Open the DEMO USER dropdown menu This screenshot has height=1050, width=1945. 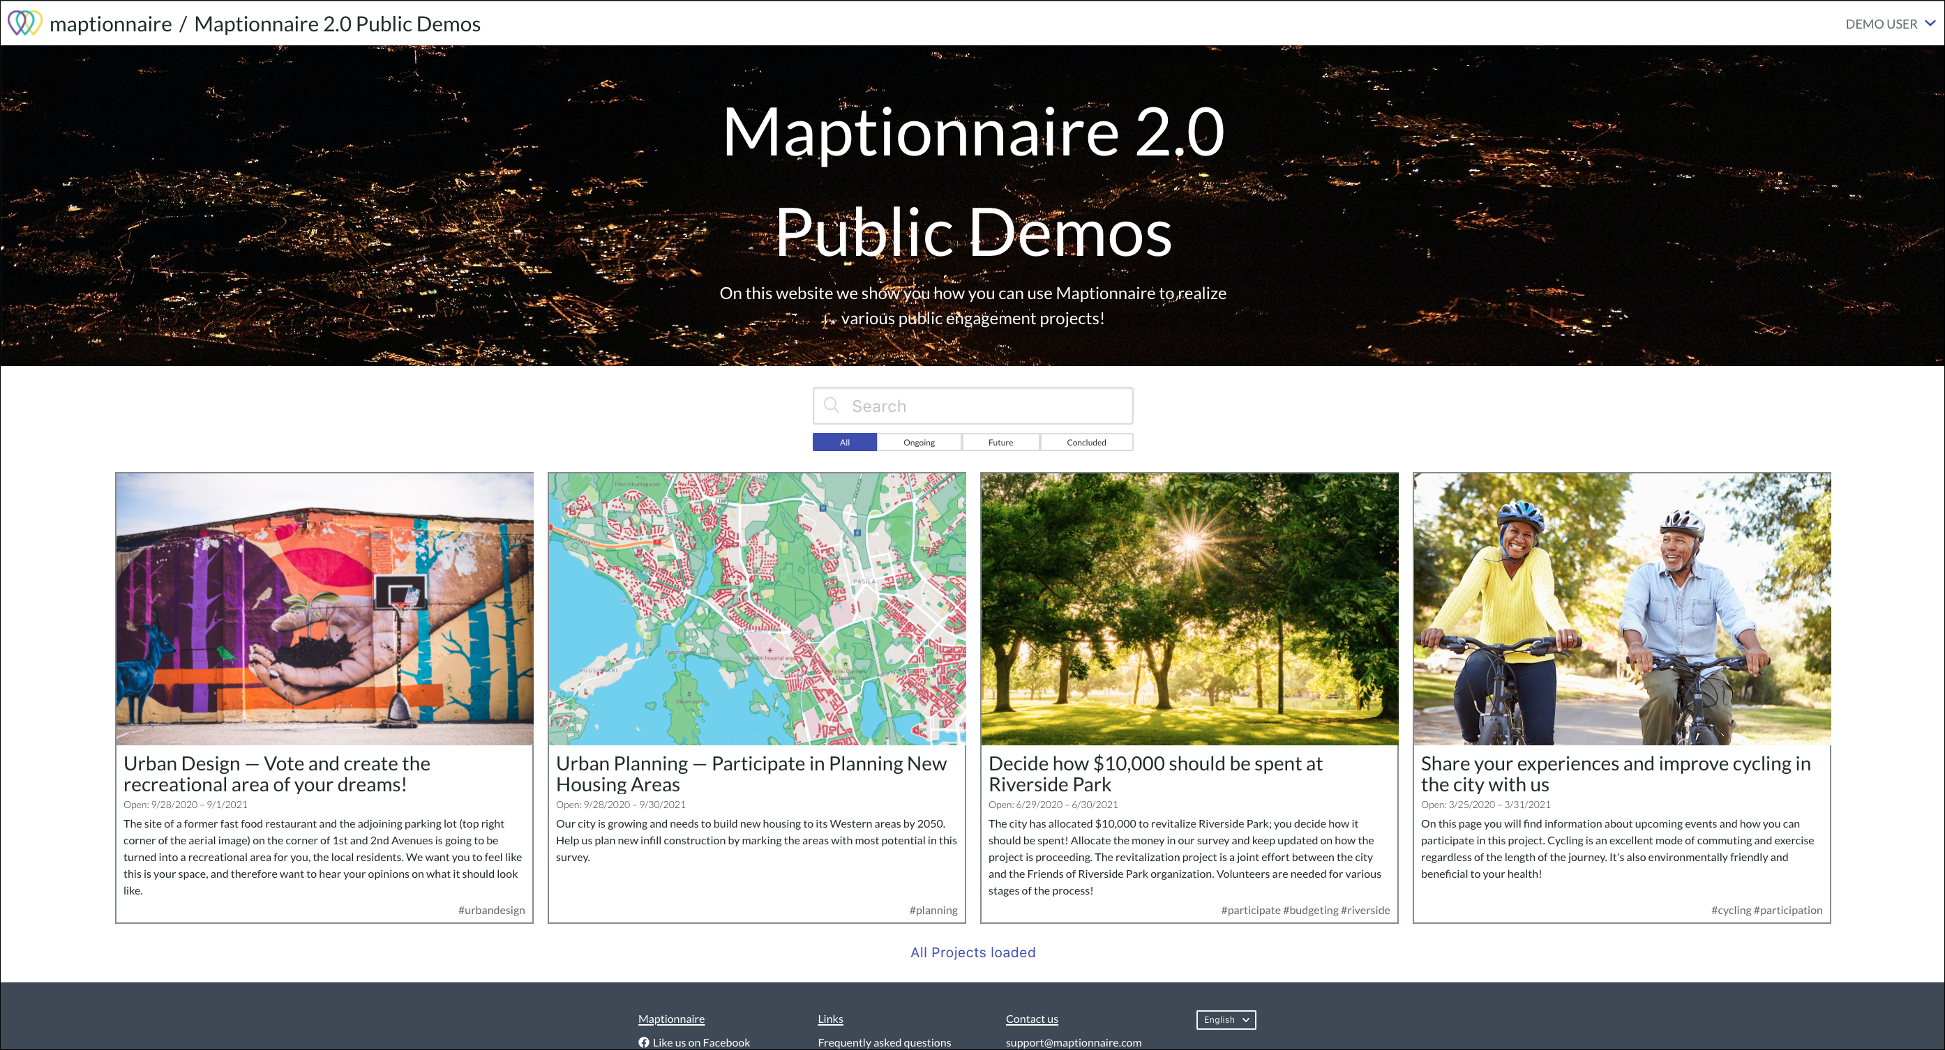1890,24
